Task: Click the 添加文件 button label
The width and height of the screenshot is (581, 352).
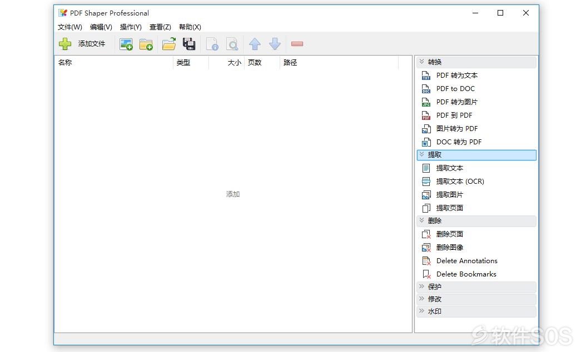Action: point(92,44)
